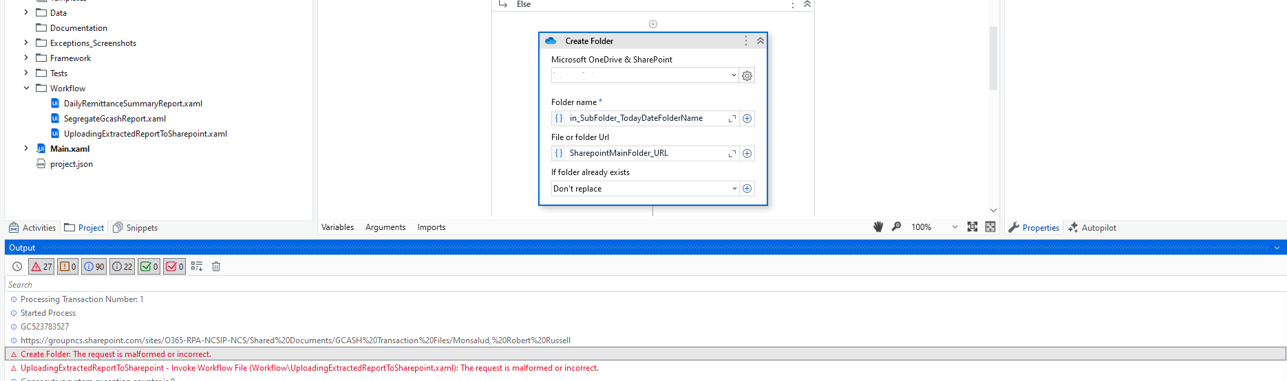Open the If folder already exists dropdown

[x=645, y=189]
